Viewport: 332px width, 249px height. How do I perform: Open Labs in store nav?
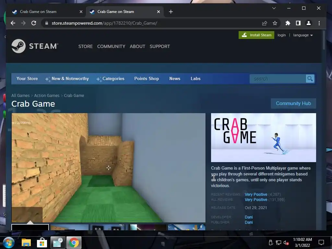196,78
